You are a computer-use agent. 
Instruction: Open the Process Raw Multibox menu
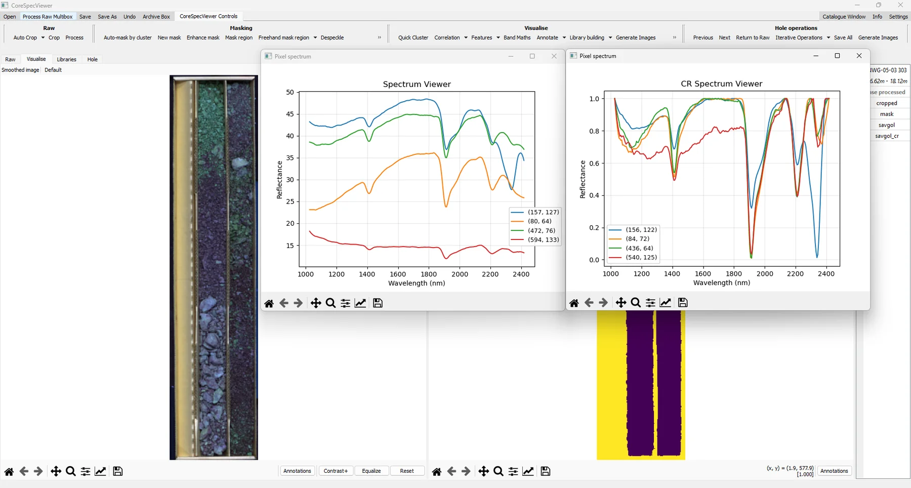pyautogui.click(x=48, y=17)
